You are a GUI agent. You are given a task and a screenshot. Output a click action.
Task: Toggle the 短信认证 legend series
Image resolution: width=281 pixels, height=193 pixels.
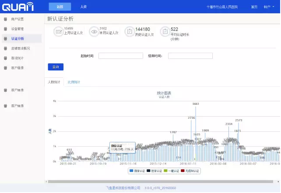(x=155, y=171)
